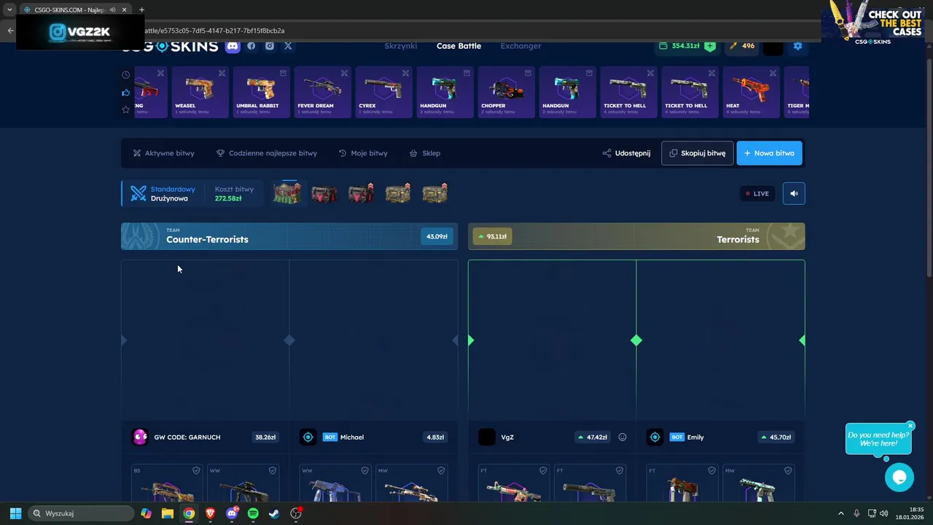The height and width of the screenshot is (525, 933).
Task: Open the Facebook icon in site header
Action: pyautogui.click(x=251, y=46)
